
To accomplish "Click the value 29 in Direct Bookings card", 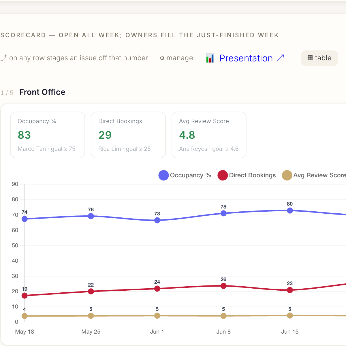I will (105, 135).
